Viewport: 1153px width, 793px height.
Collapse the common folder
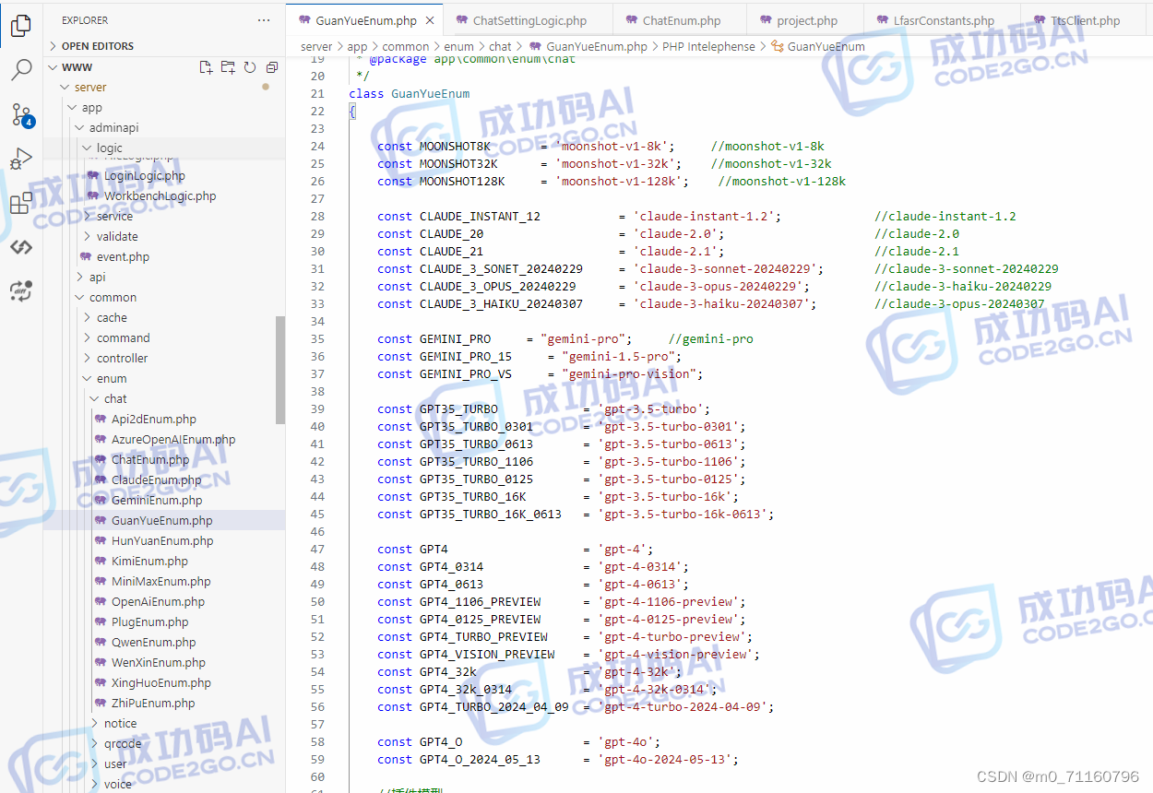click(x=113, y=298)
